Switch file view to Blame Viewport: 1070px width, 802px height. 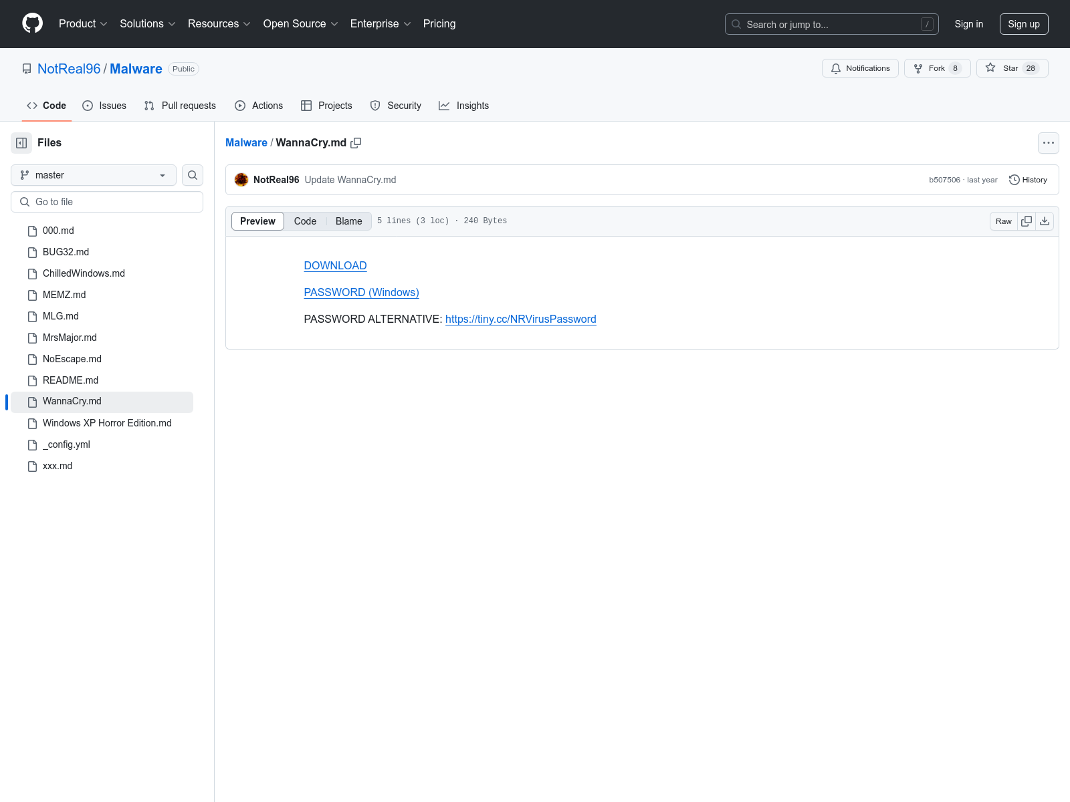point(349,221)
